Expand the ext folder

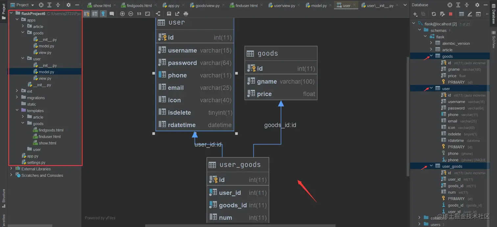point(17,91)
